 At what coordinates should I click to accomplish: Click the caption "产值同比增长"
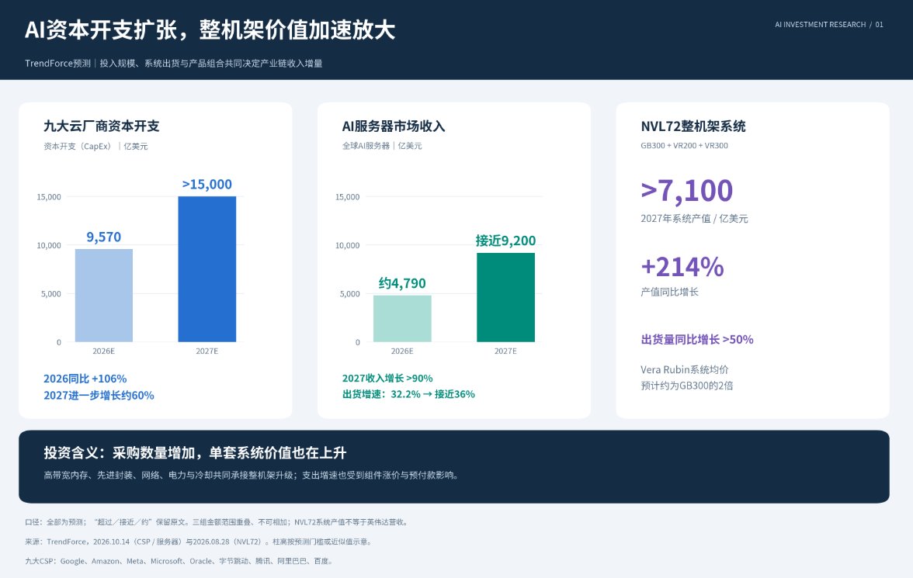coord(669,292)
